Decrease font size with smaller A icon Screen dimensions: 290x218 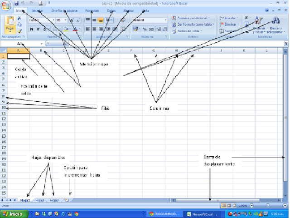pyautogui.click(x=77, y=20)
